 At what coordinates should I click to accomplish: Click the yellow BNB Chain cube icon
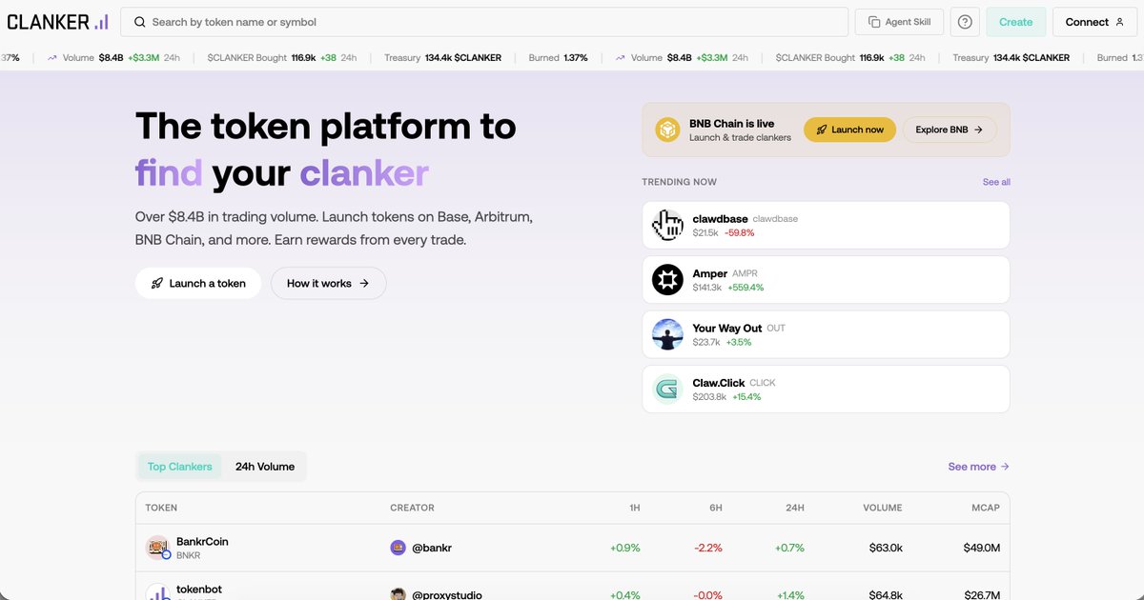(666, 129)
